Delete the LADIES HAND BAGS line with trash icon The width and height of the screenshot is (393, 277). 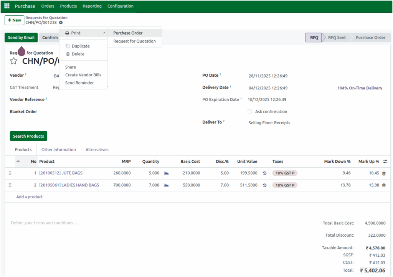[x=384, y=185]
